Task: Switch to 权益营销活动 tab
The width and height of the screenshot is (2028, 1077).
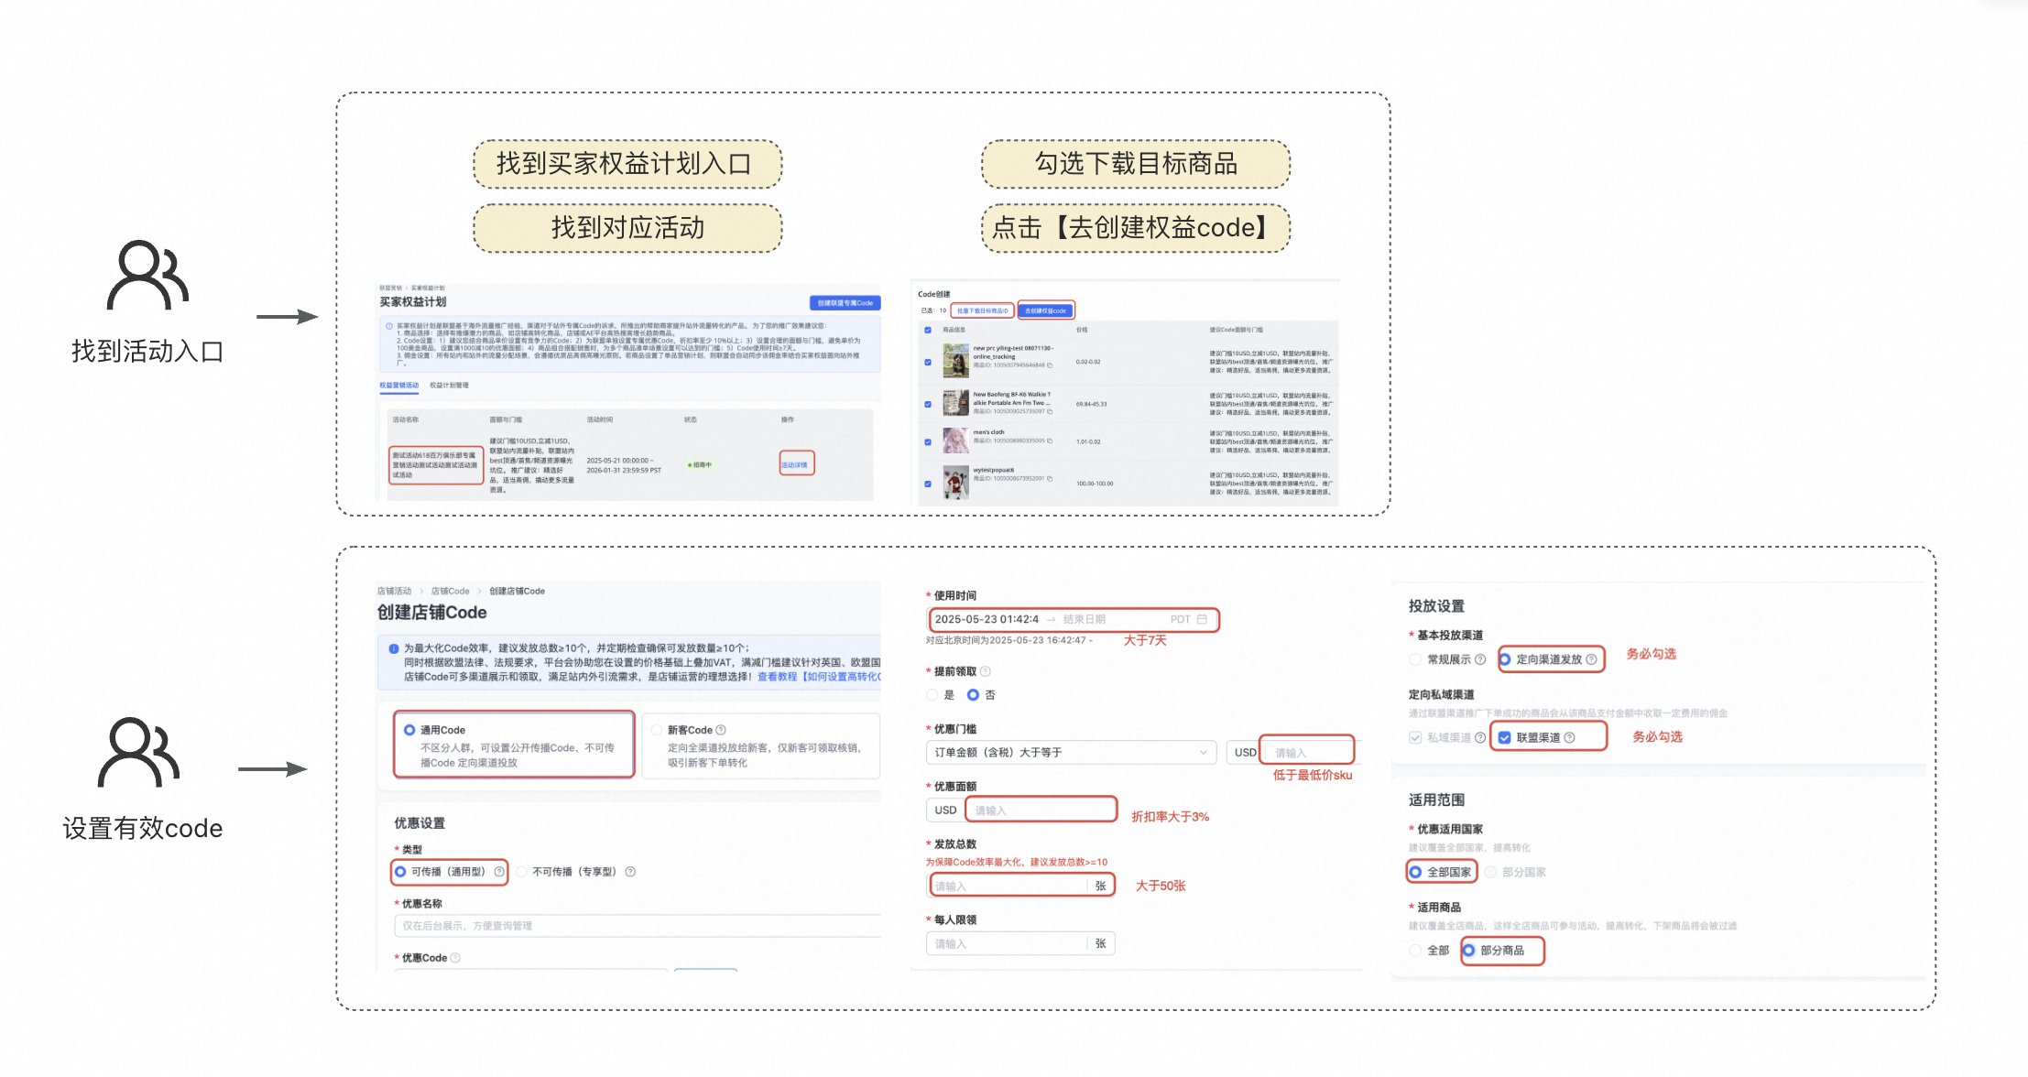Action: pos(398,386)
